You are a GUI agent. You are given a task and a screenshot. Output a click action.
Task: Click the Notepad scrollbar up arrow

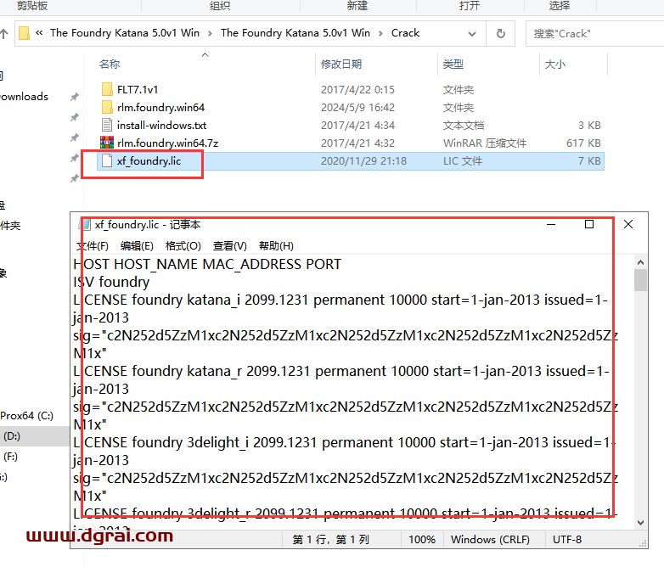point(640,262)
